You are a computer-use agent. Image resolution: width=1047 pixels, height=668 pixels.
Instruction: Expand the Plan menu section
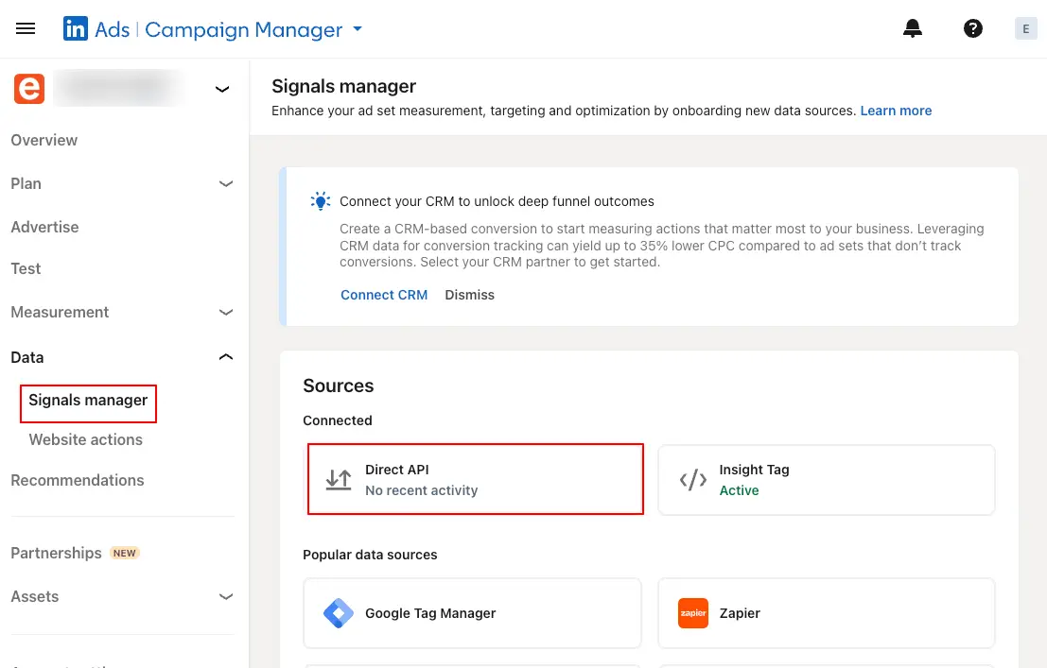pos(225,183)
